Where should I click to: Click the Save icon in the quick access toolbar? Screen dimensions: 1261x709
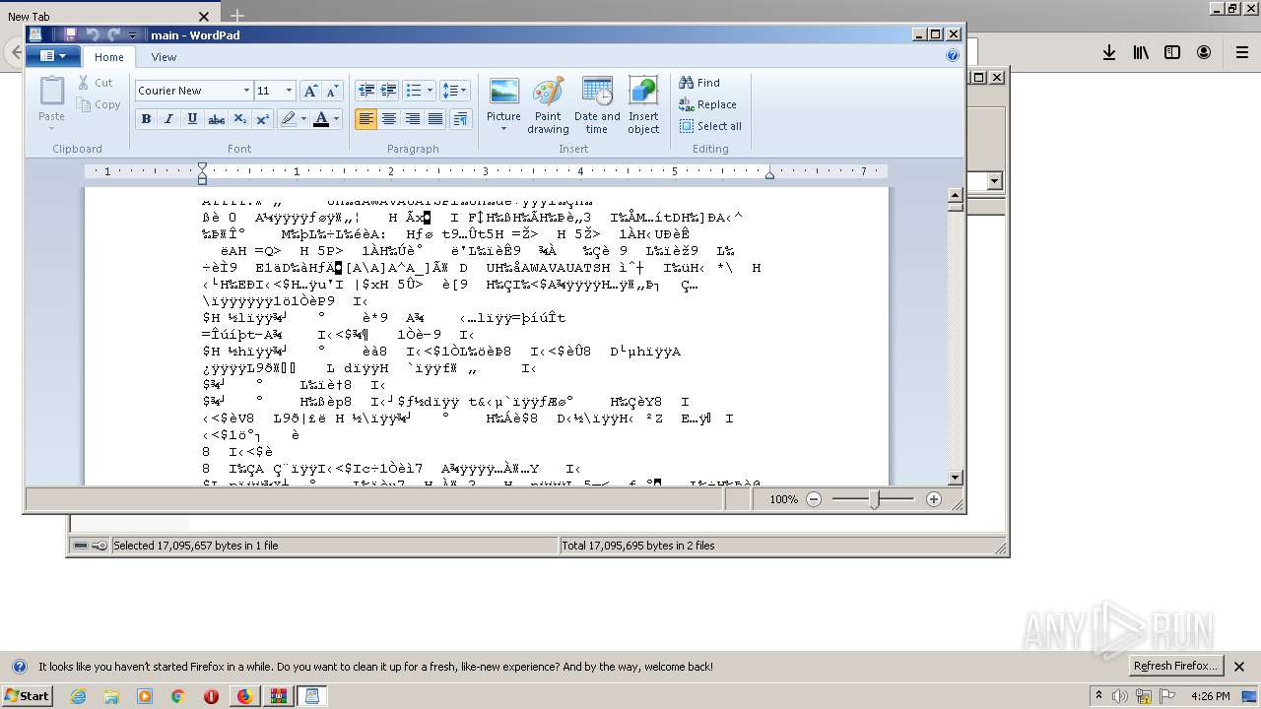point(70,34)
